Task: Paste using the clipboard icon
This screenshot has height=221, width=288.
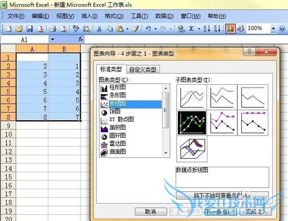Action: click(x=120, y=29)
